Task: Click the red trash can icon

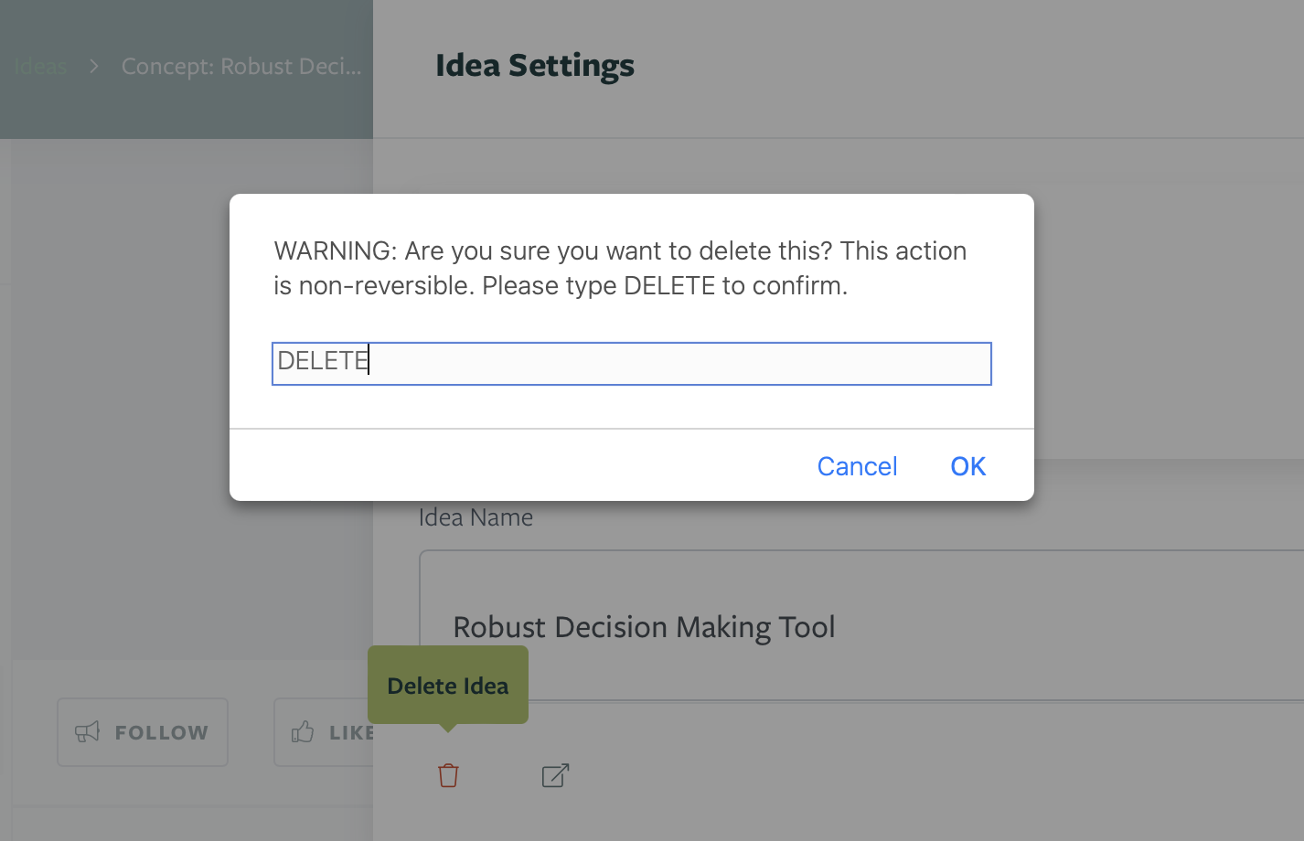Action: click(x=448, y=775)
